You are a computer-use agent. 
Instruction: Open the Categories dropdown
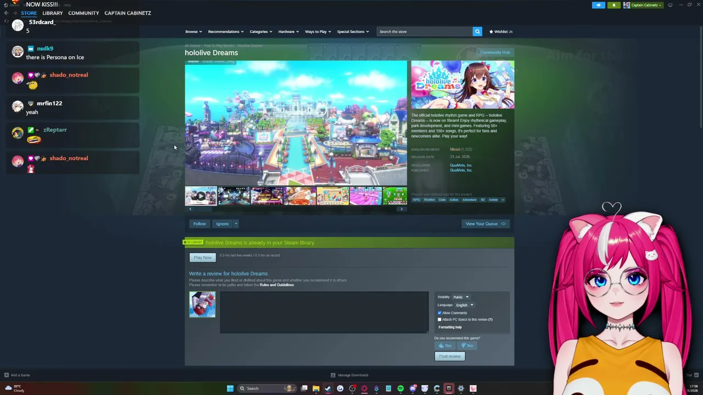coord(261,31)
